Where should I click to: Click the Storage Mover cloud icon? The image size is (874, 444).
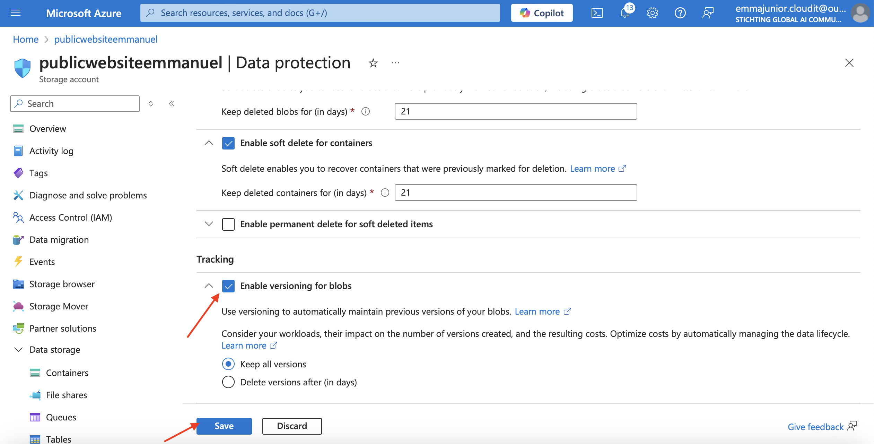pyautogui.click(x=18, y=306)
